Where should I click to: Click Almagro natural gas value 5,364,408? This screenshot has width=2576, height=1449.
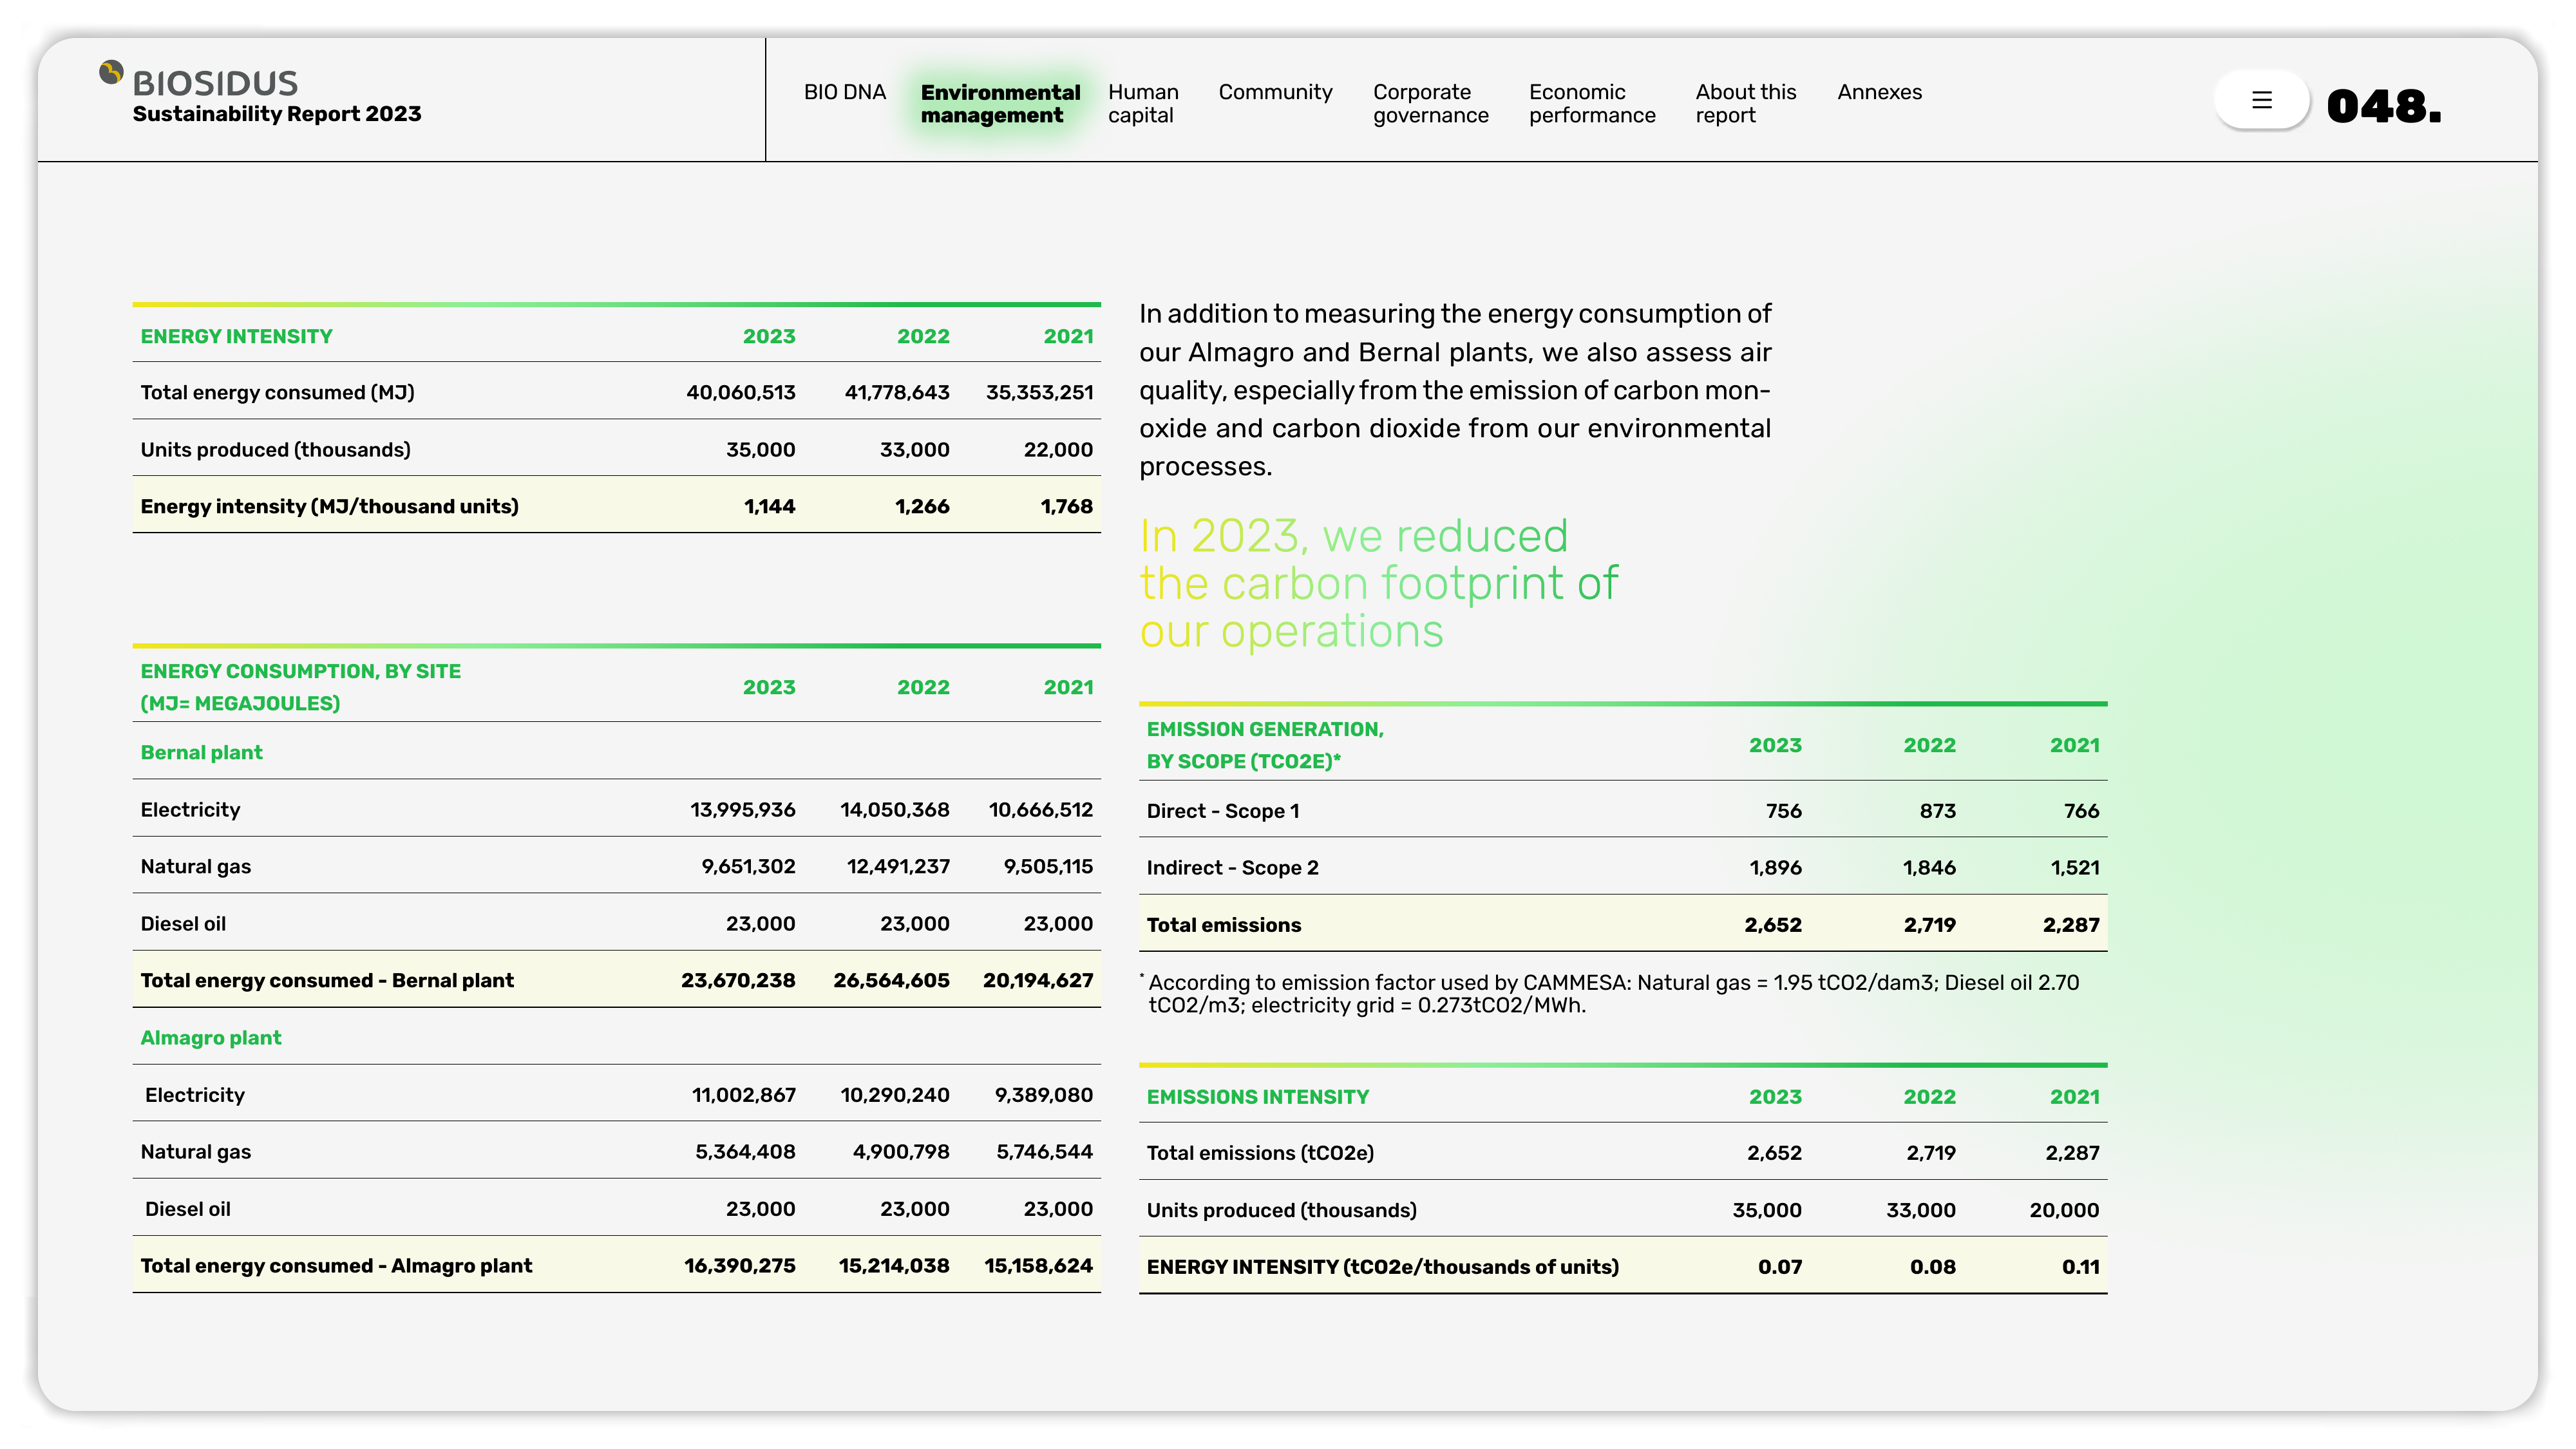tap(745, 1152)
